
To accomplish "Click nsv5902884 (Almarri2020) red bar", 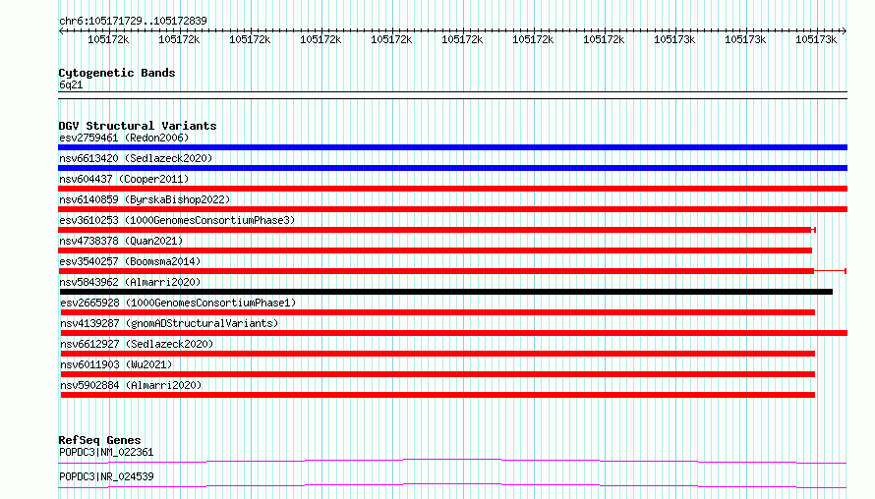I will click(x=438, y=395).
